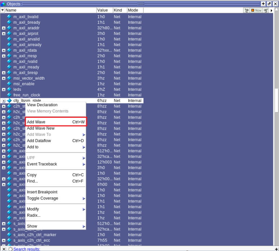
Task: Expand the m_axil_araddr signal
Action: pos(4,28)
